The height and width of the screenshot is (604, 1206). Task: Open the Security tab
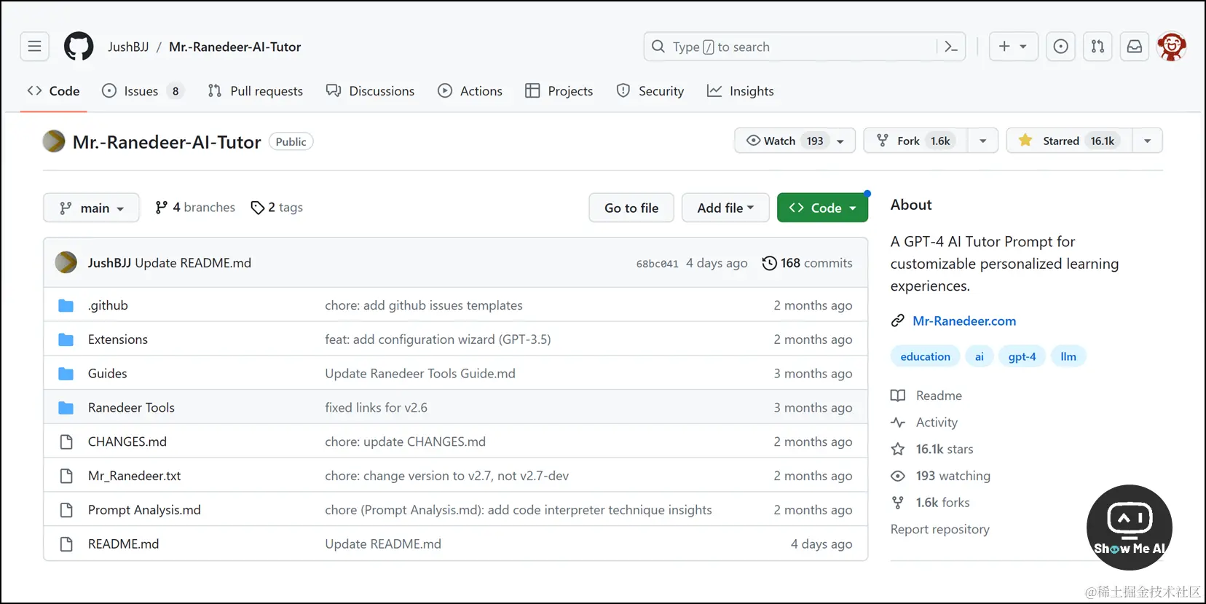point(650,91)
